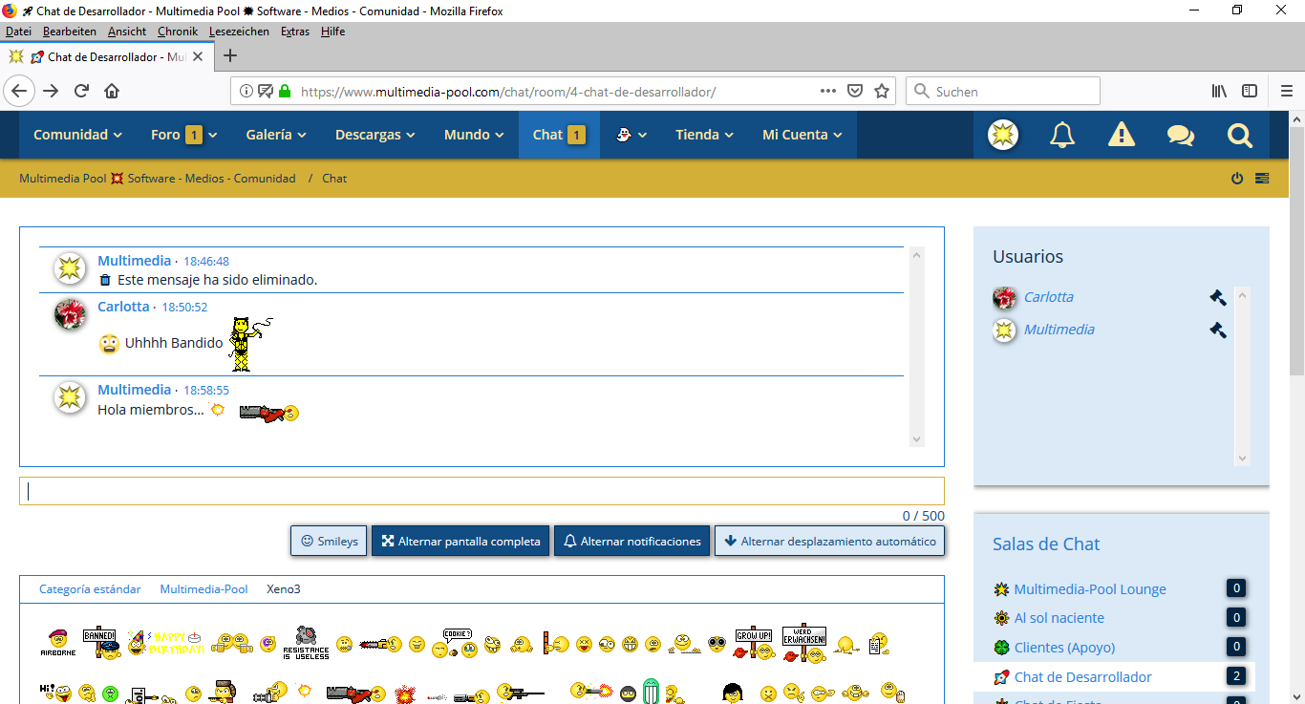Open the conversations speech bubble icon

1181,135
